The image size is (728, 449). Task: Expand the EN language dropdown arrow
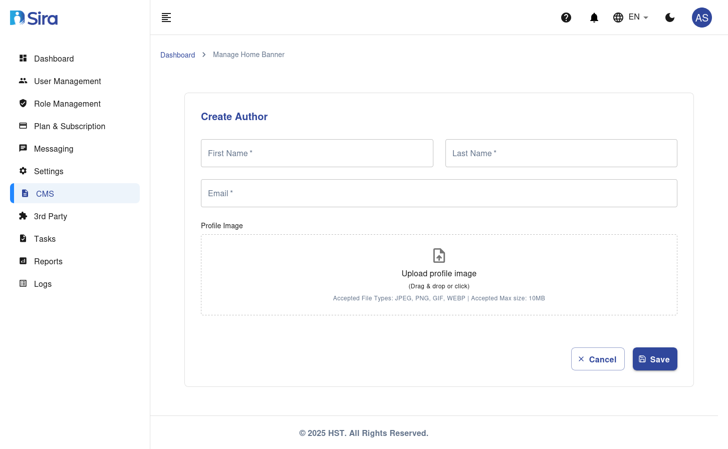[646, 18]
